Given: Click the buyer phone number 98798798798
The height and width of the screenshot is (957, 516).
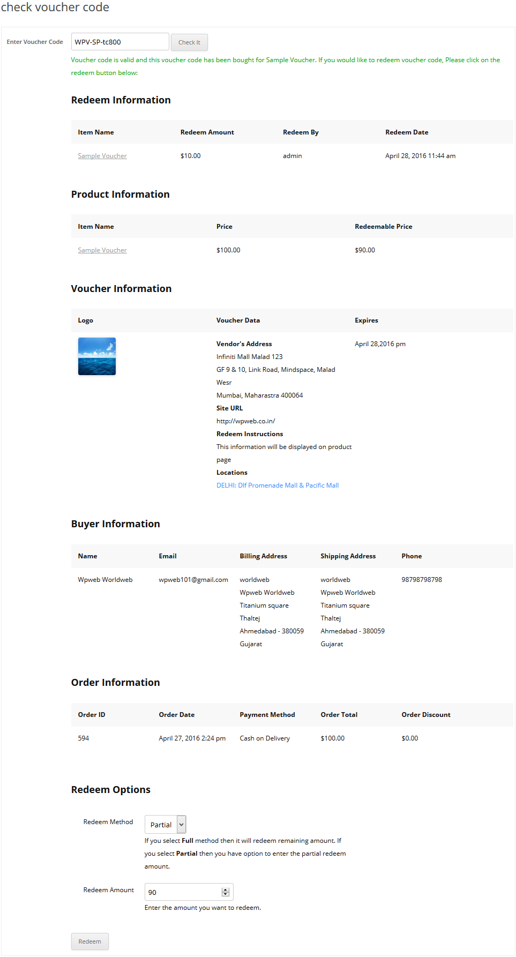Looking at the screenshot, I should 422,580.
